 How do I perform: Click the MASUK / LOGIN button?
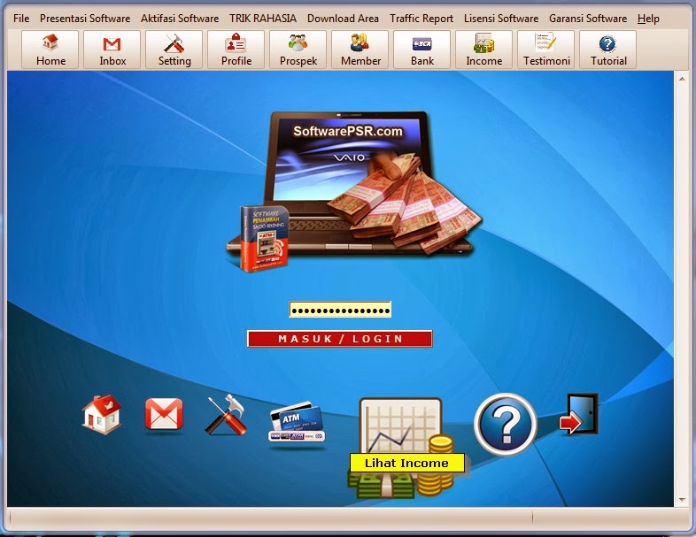[339, 339]
